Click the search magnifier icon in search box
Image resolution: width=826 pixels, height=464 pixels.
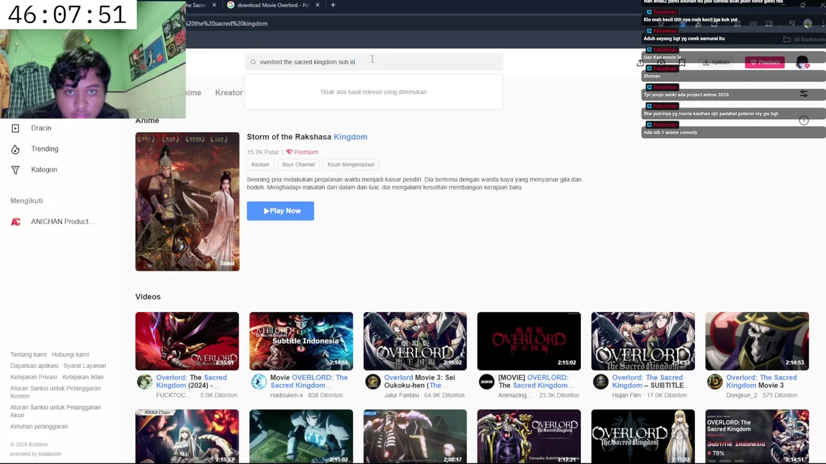coord(253,62)
